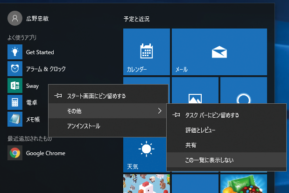Click the Alarm & Clock app icon

point(15,69)
